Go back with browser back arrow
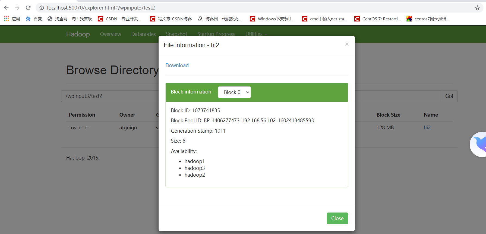The width and height of the screenshot is (486, 234). [6, 8]
